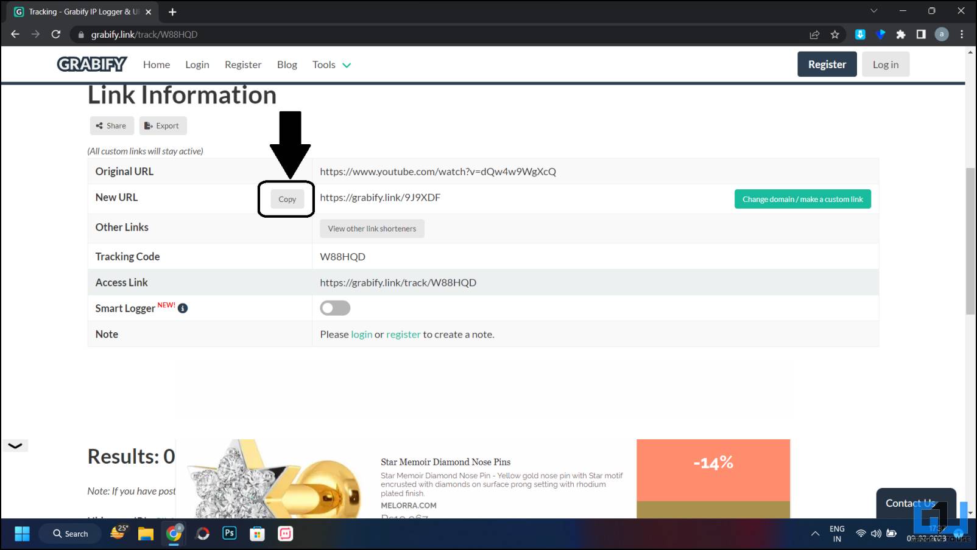Open the Register nav link
977x550 pixels.
tap(243, 64)
